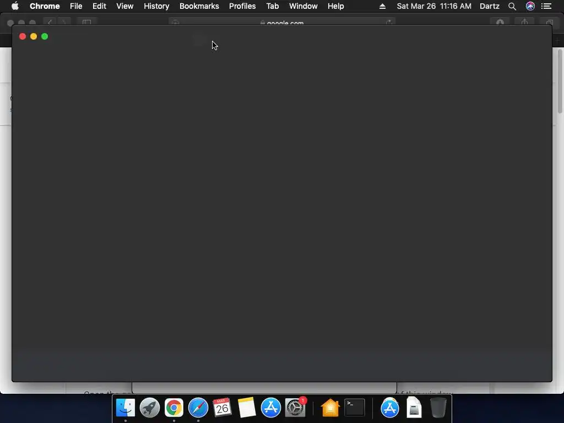Open the Profiles menu
The width and height of the screenshot is (564, 423).
pos(242,6)
